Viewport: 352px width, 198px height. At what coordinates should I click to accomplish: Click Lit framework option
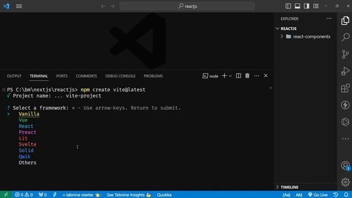coord(23,138)
